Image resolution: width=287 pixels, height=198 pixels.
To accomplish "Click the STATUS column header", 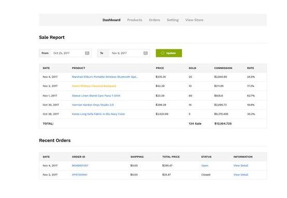I will tap(206, 157).
